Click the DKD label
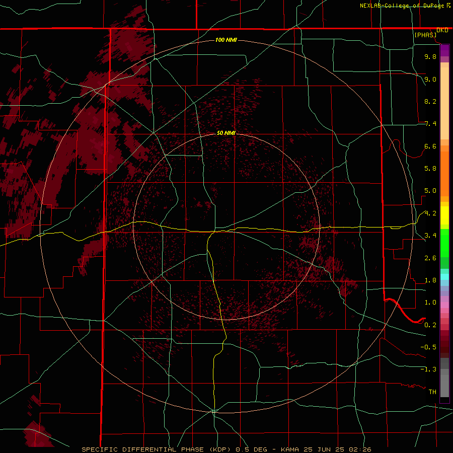Viewport: 453px width, 453px height. (442, 30)
